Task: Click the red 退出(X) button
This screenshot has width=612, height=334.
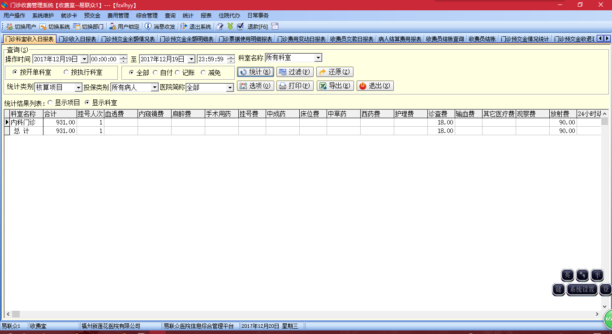Action: click(x=375, y=86)
